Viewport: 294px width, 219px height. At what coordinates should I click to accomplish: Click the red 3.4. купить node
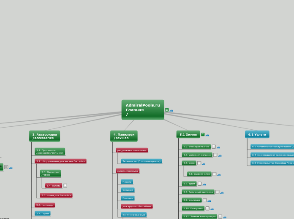click(x=54, y=186)
